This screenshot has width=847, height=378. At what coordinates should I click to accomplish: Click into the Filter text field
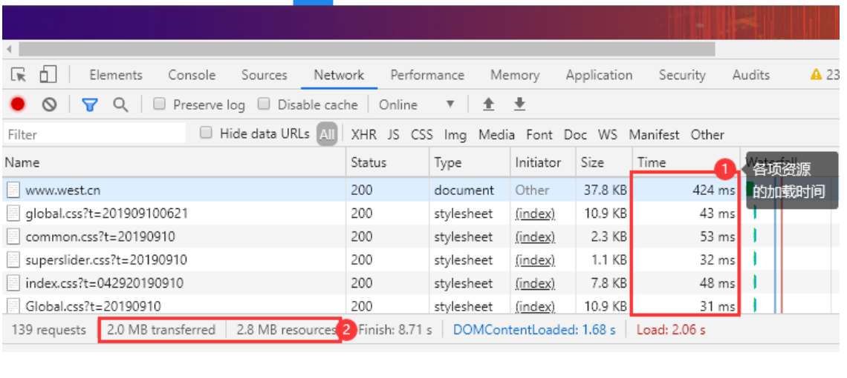pos(95,134)
